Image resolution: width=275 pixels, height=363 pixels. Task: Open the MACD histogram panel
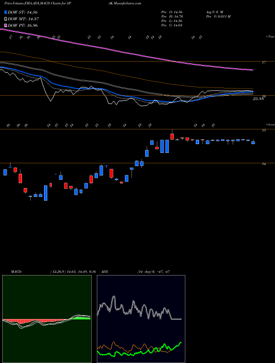(x=47, y=319)
